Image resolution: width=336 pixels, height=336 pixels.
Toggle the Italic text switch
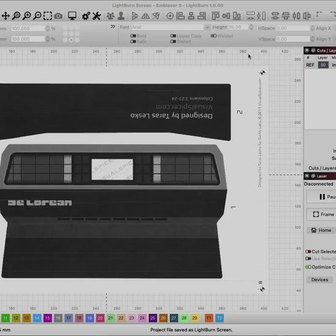coord(133,42)
